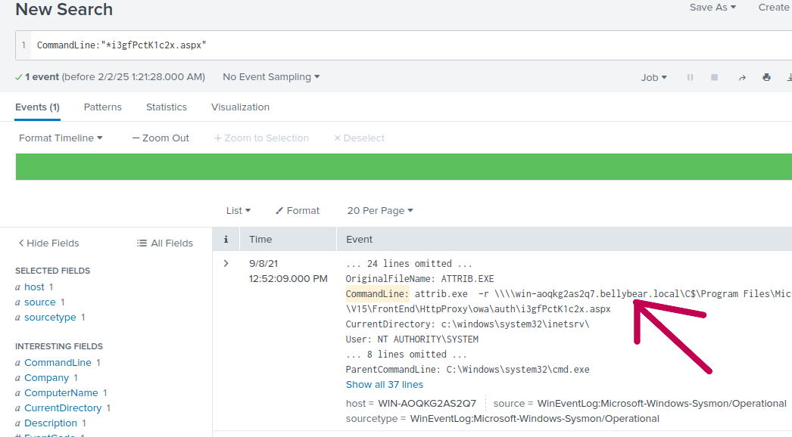Open All Fields list
Viewport: 792px width, 437px height.
click(x=165, y=243)
